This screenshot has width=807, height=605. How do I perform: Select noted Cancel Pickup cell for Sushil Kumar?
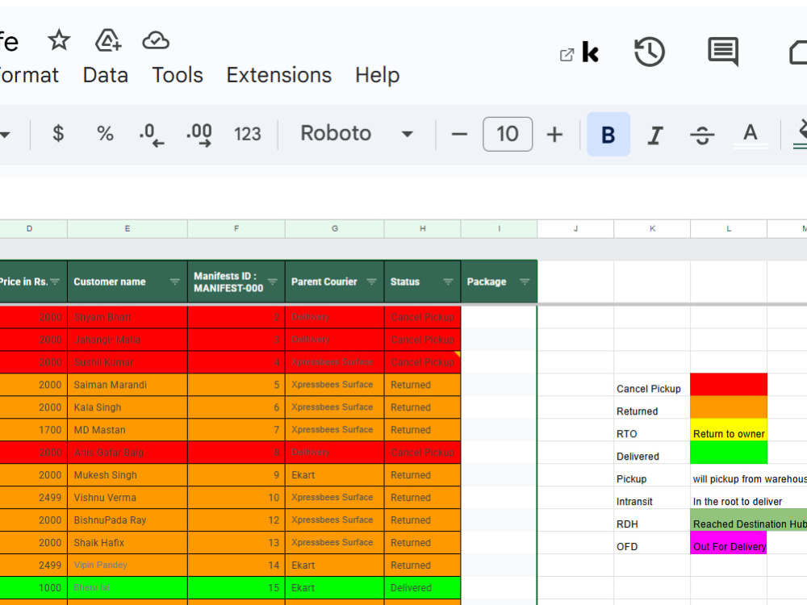pos(422,362)
